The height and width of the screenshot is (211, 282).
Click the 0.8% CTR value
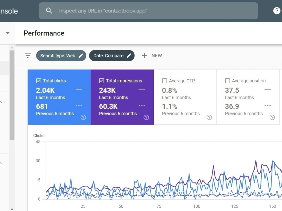[x=169, y=90]
